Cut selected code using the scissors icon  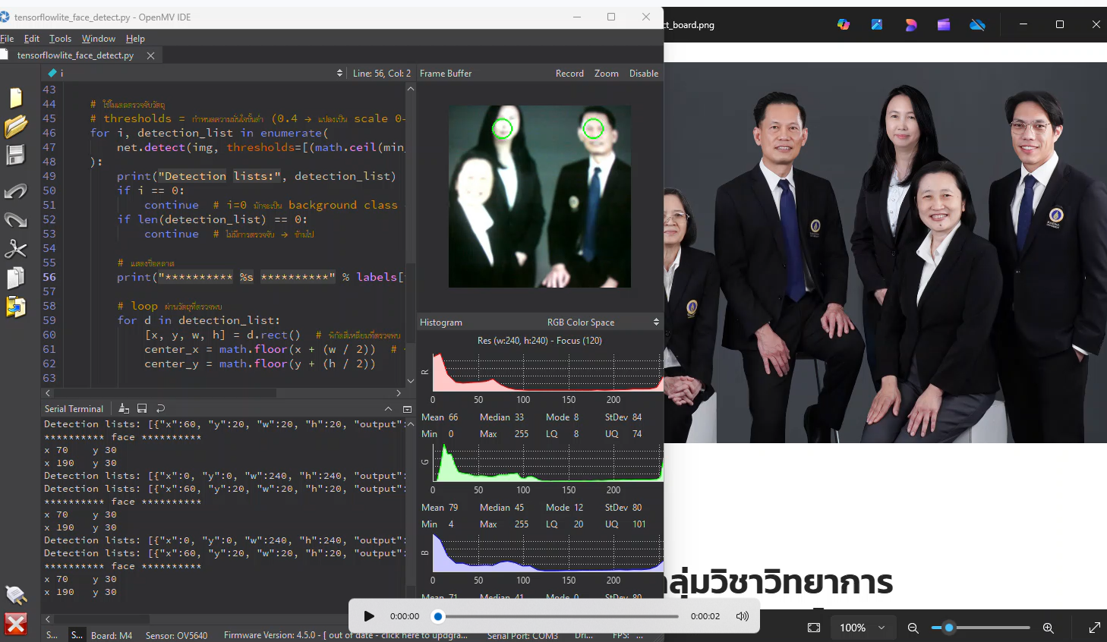click(17, 249)
